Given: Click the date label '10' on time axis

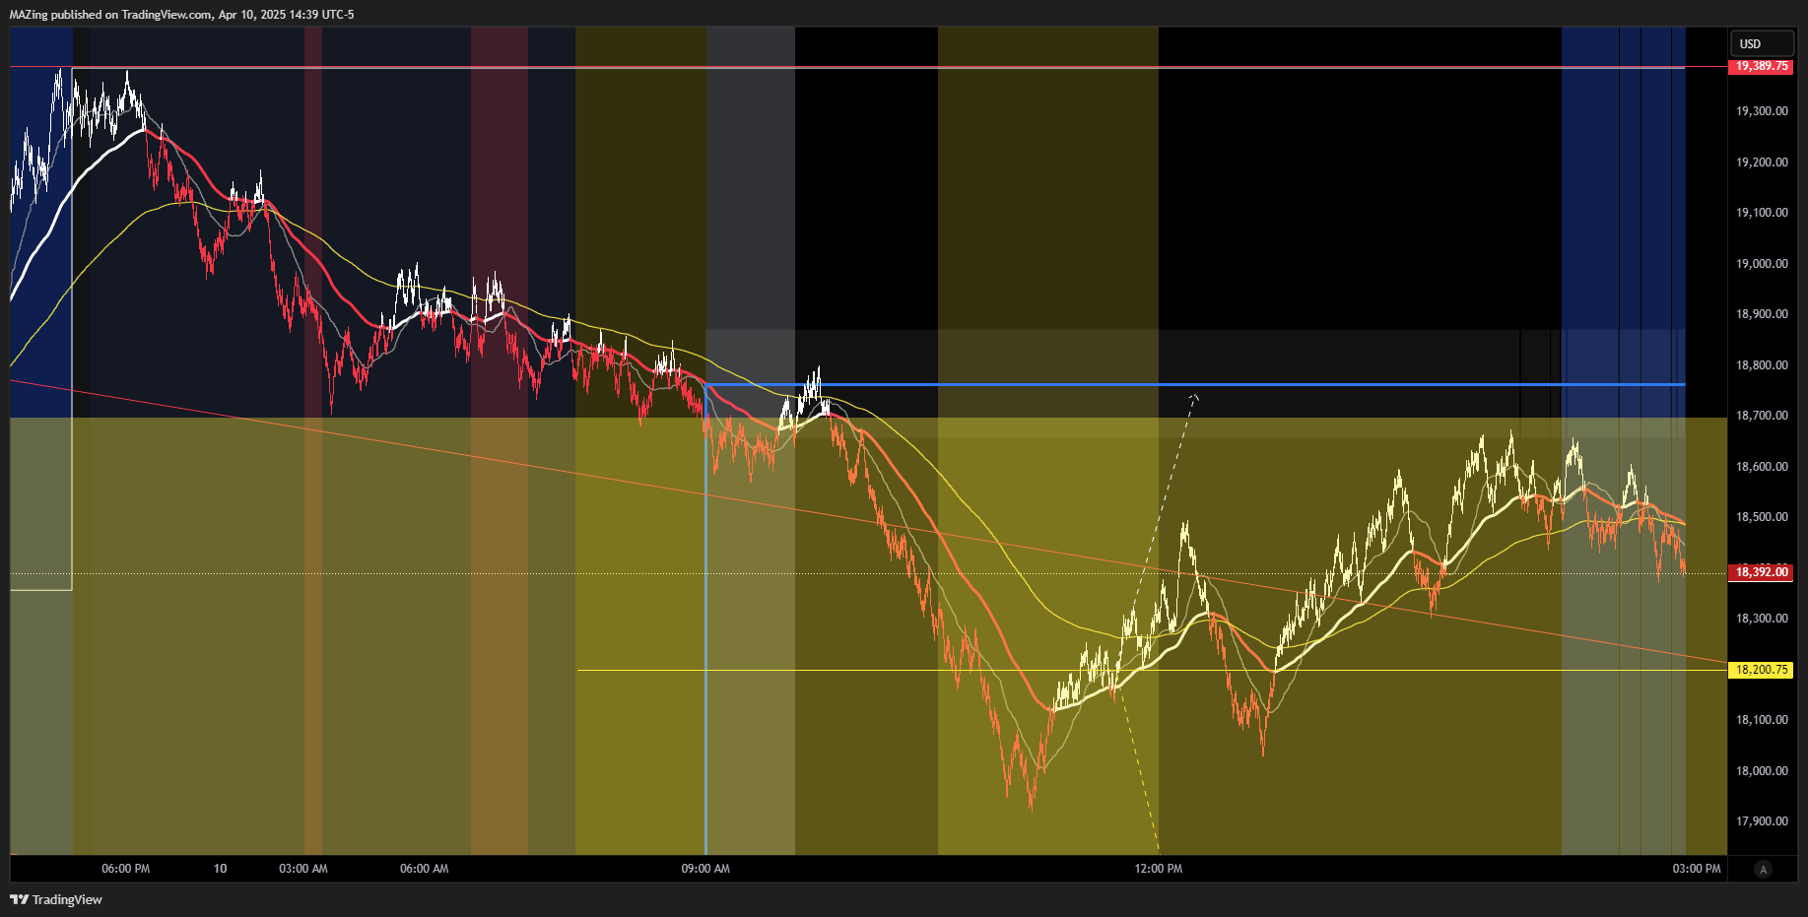Looking at the screenshot, I should (220, 869).
